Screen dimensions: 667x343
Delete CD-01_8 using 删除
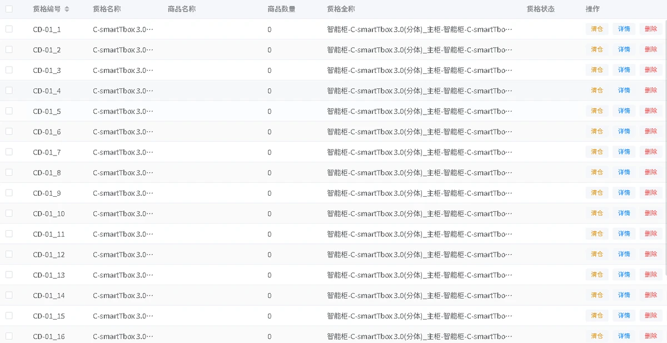(x=651, y=172)
